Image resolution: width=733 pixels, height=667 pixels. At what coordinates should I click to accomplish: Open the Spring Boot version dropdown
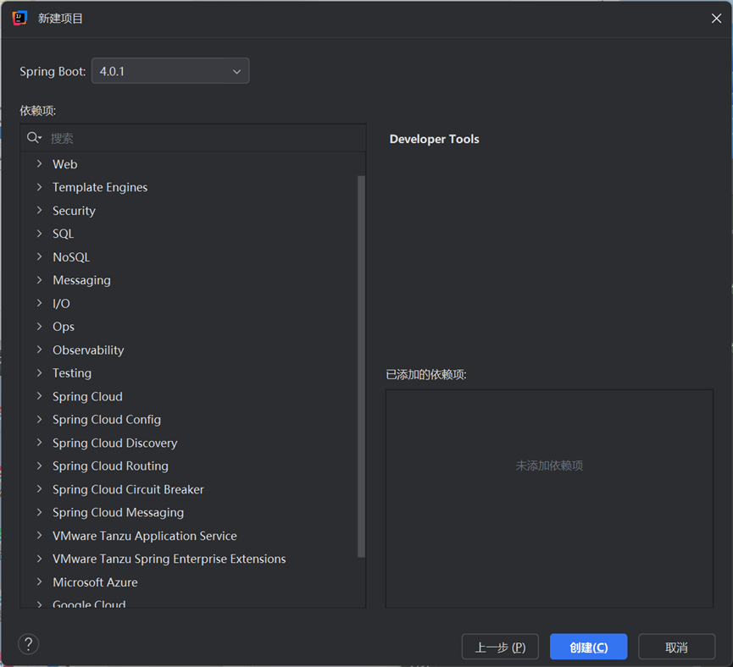point(170,71)
